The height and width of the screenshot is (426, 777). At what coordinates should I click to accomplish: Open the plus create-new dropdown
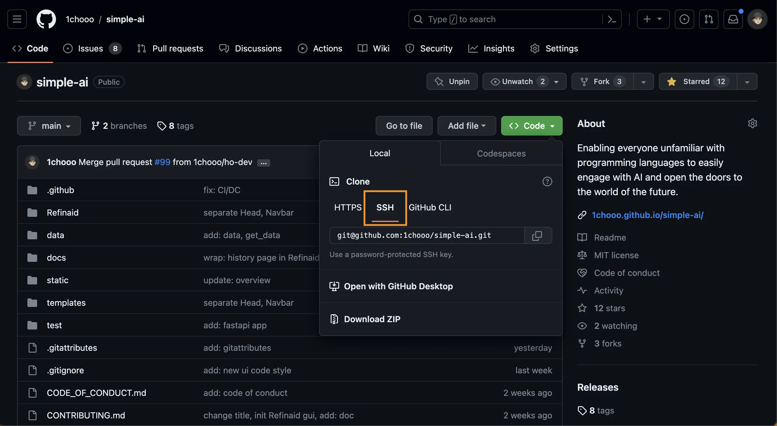(x=653, y=19)
